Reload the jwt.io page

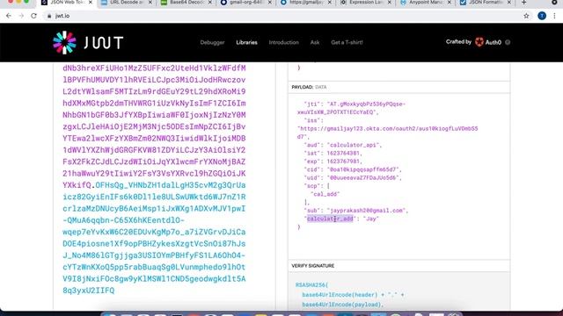(33, 16)
